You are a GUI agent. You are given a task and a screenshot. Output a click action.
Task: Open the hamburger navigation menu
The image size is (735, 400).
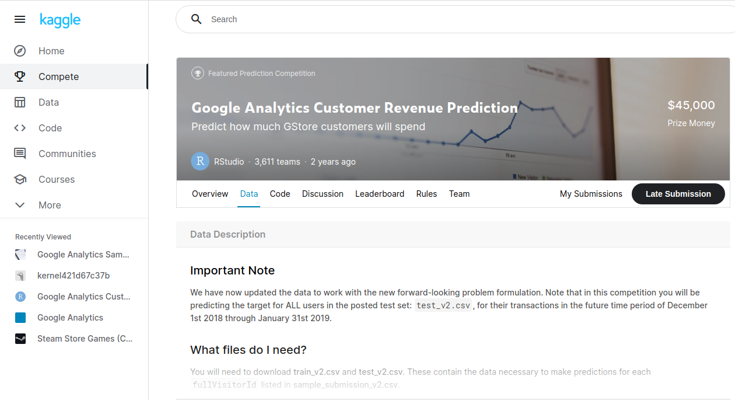[x=20, y=19]
